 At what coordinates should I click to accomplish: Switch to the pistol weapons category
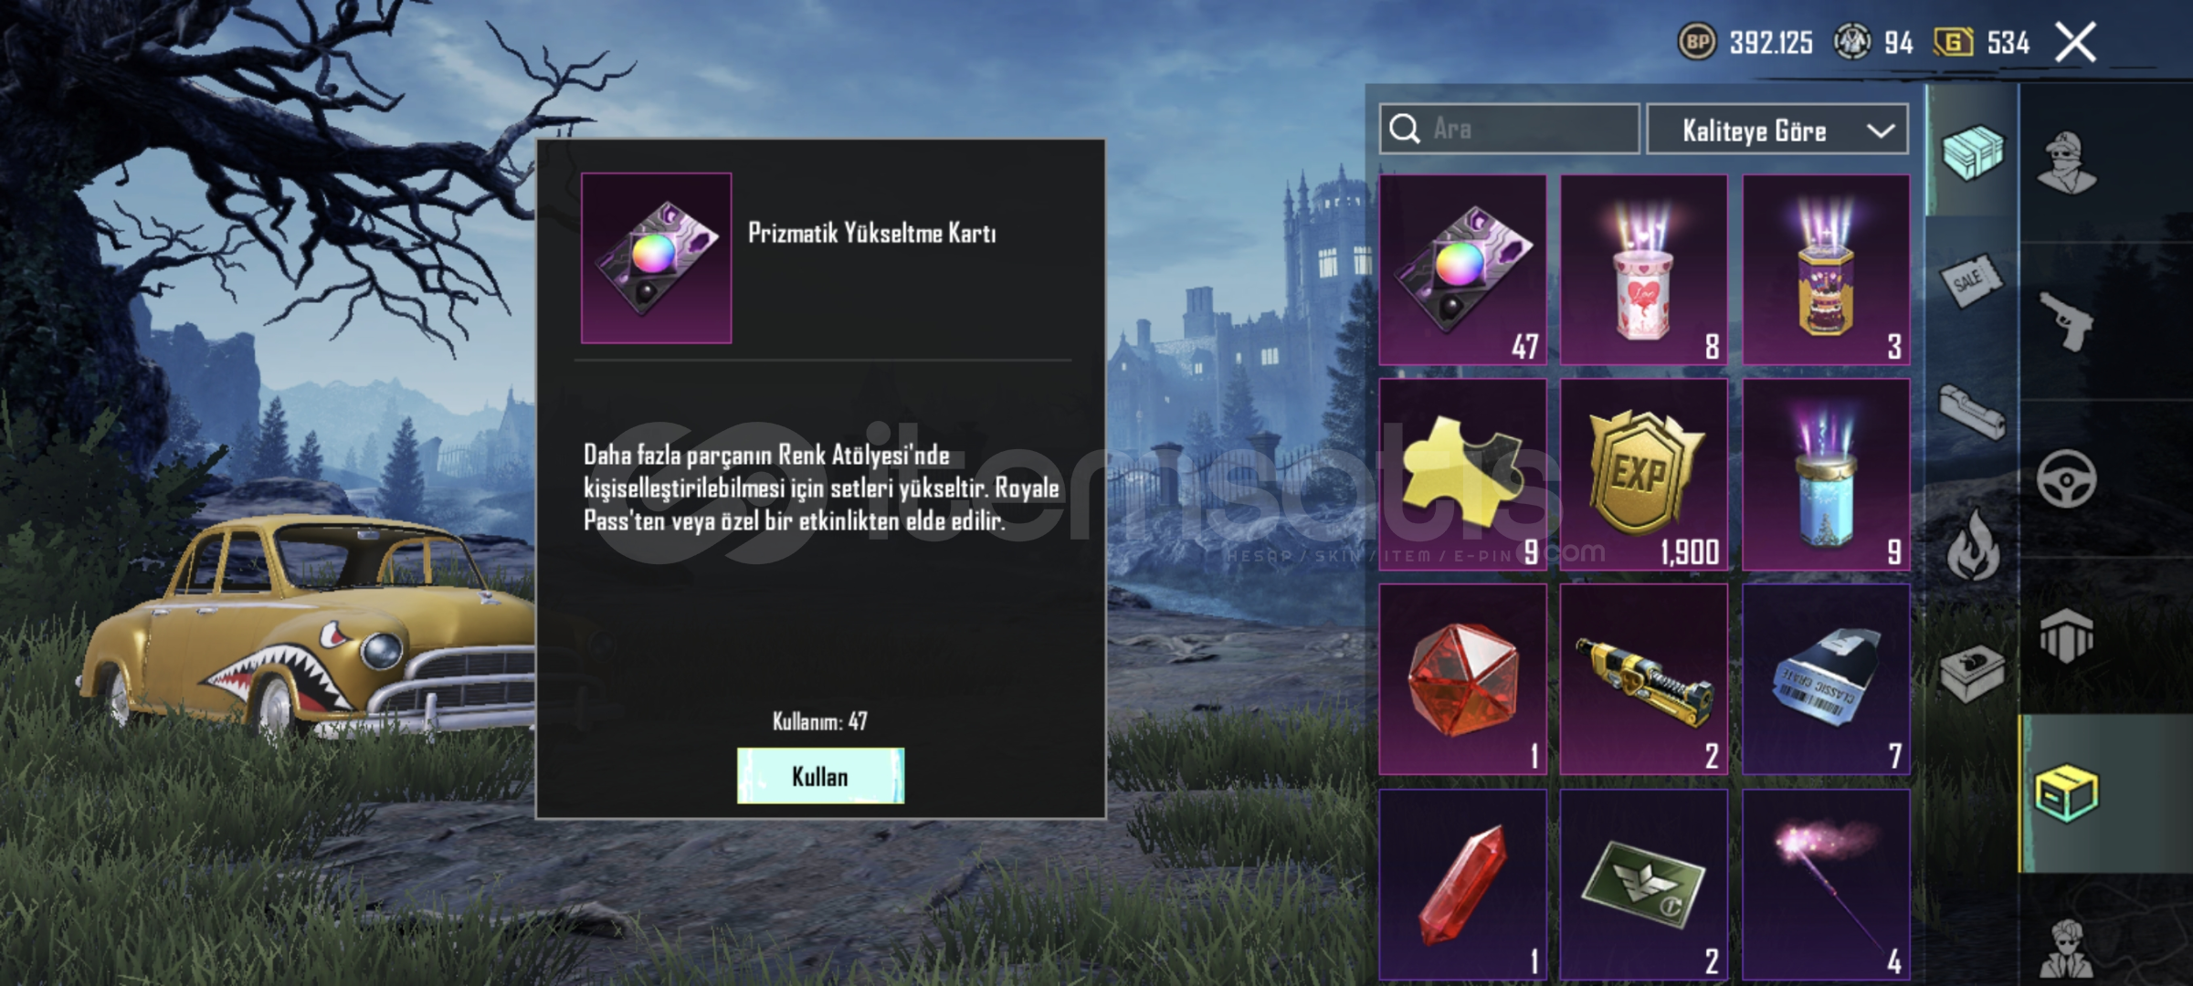pyautogui.click(x=2067, y=321)
